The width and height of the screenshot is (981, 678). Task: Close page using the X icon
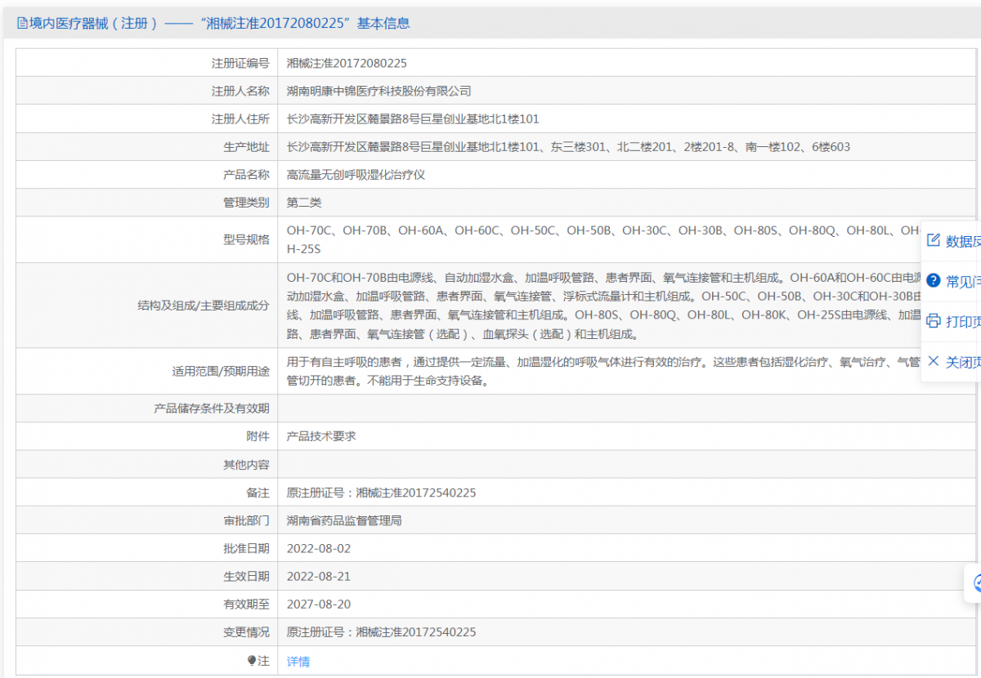coord(934,360)
